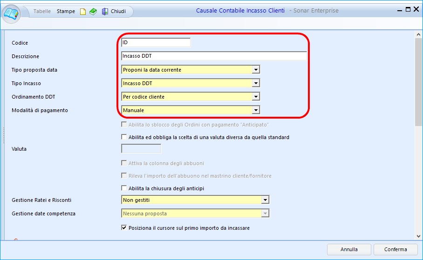Open the Tipo Incasso dropdown arrow
The image size is (423, 260).
255,83
